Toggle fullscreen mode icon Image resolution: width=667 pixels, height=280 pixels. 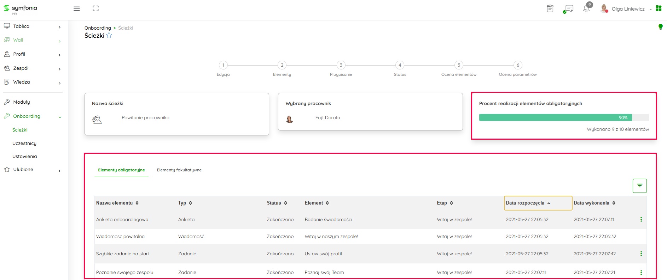click(x=95, y=9)
